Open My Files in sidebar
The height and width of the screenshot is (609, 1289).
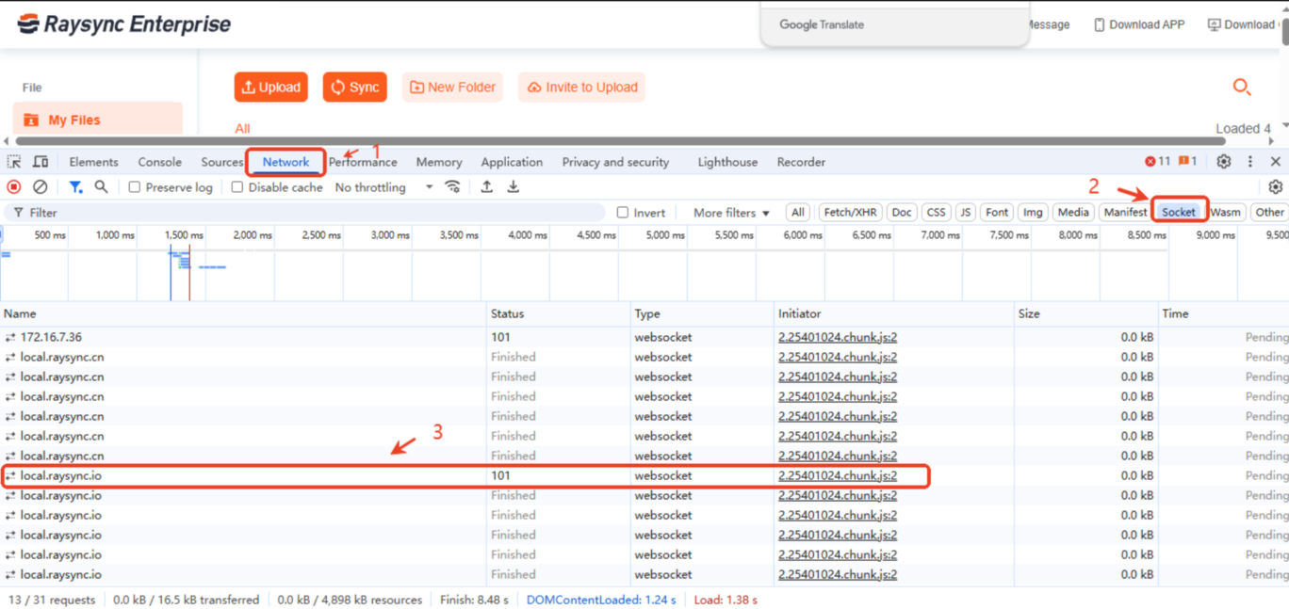[98, 120]
